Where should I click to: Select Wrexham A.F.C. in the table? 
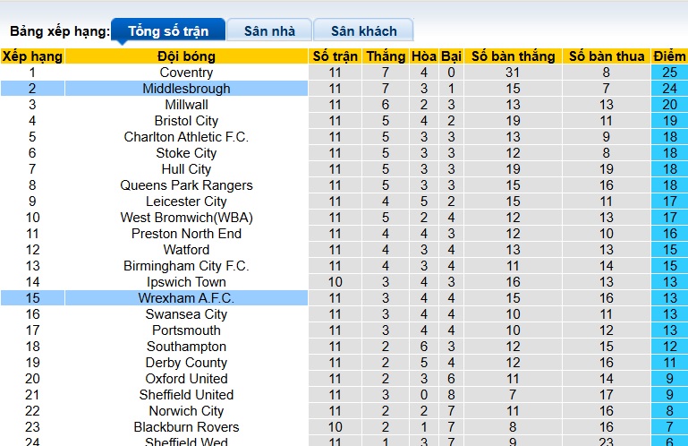coord(186,298)
